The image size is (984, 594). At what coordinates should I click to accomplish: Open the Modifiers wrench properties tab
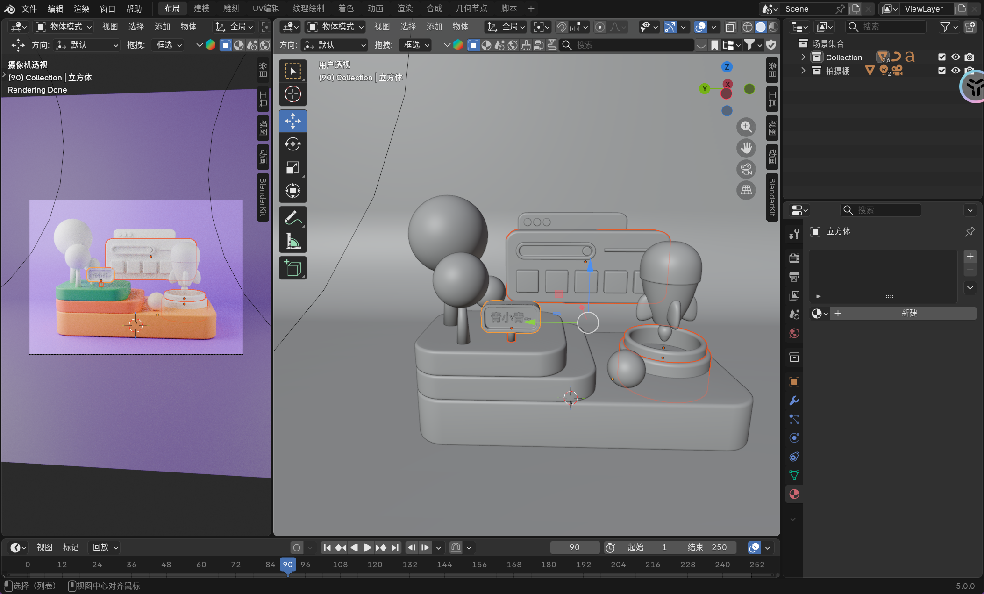[x=794, y=401]
